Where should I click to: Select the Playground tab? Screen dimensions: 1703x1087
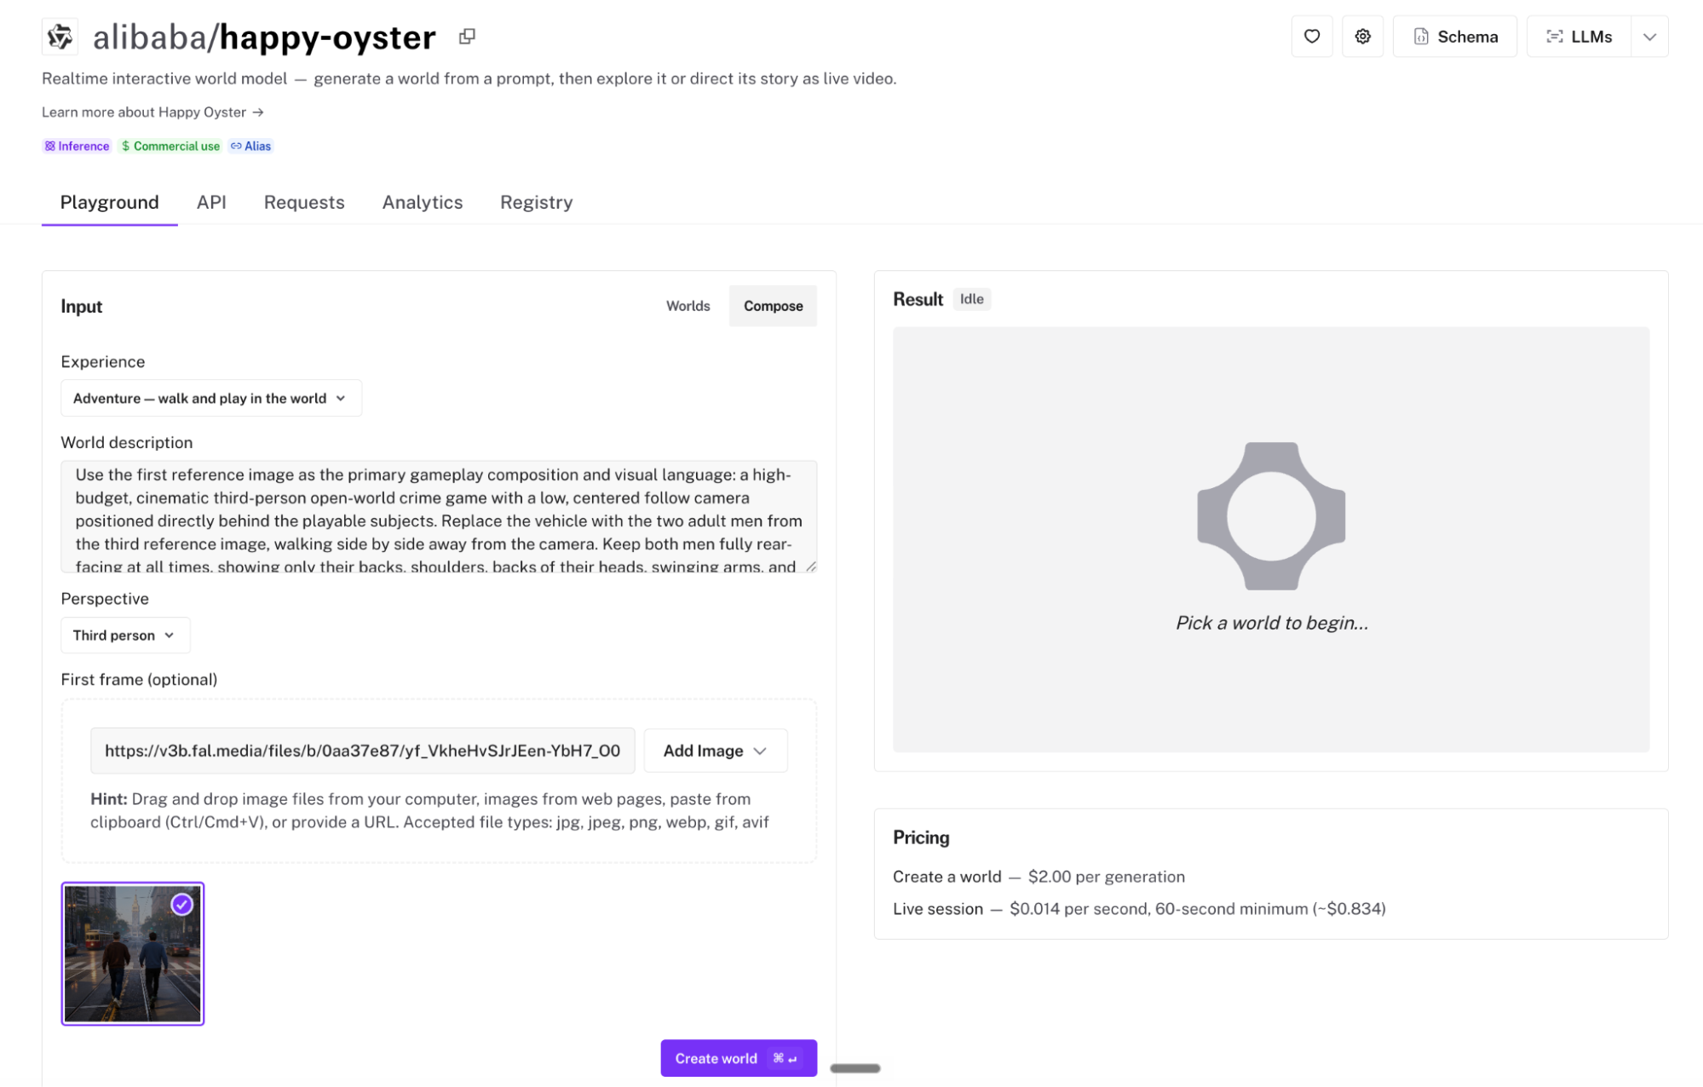pos(109,203)
